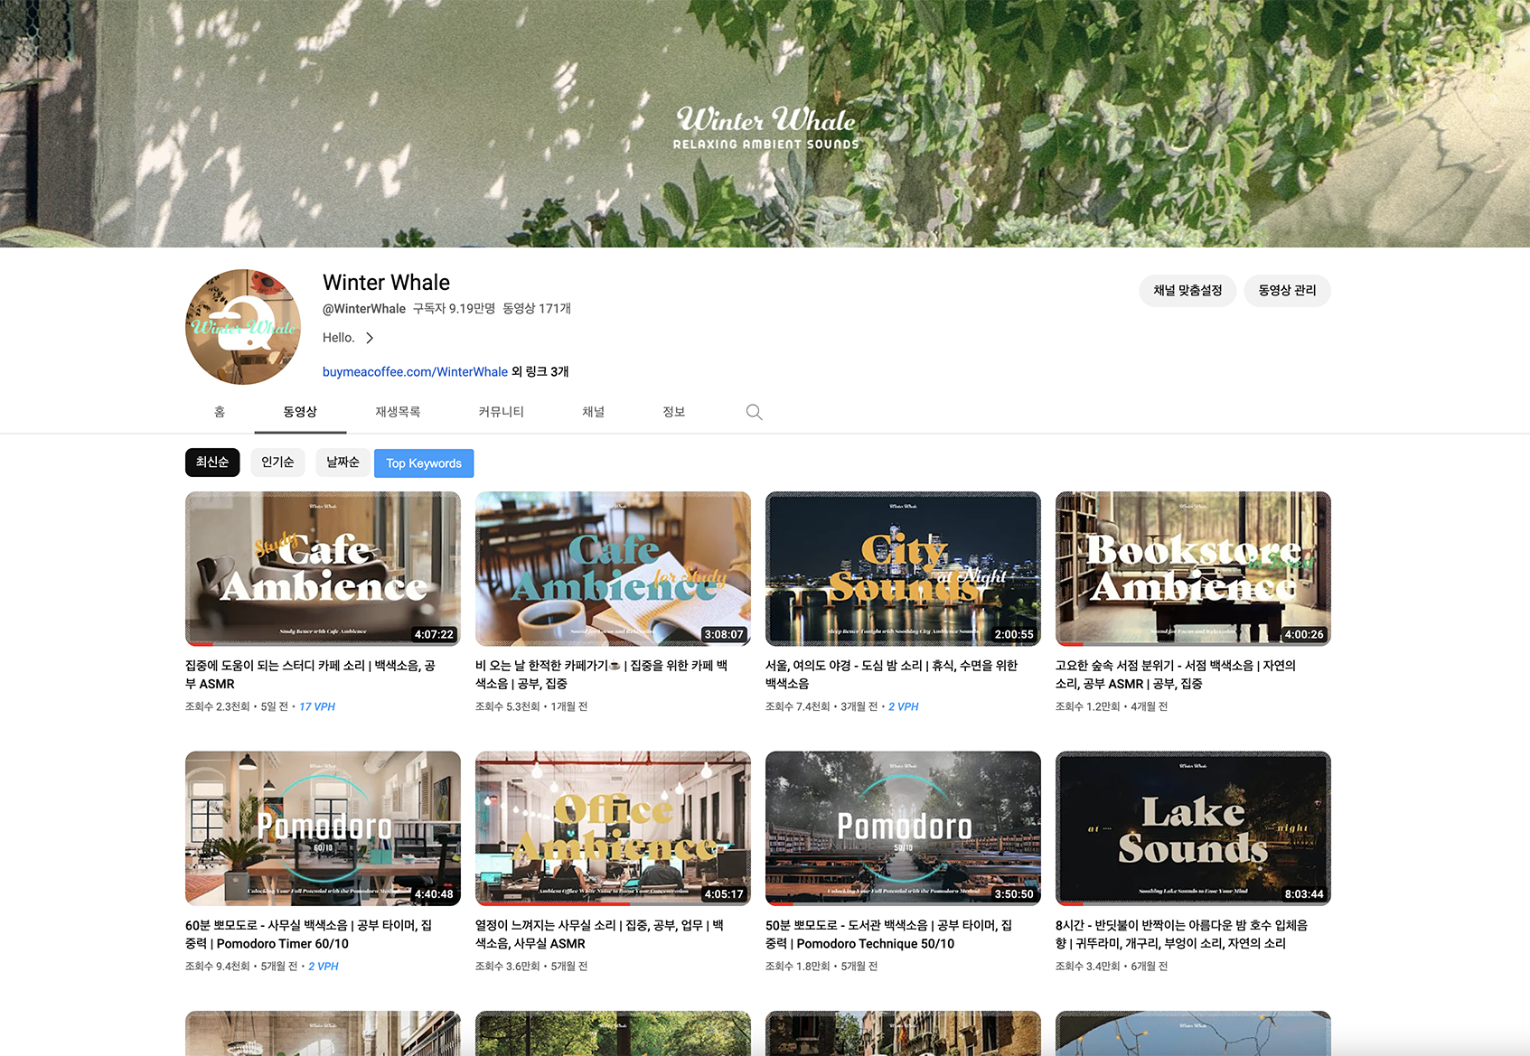Image resolution: width=1530 pixels, height=1056 pixels.
Task: Open the Office Ambience thumbnail
Action: coord(613,828)
